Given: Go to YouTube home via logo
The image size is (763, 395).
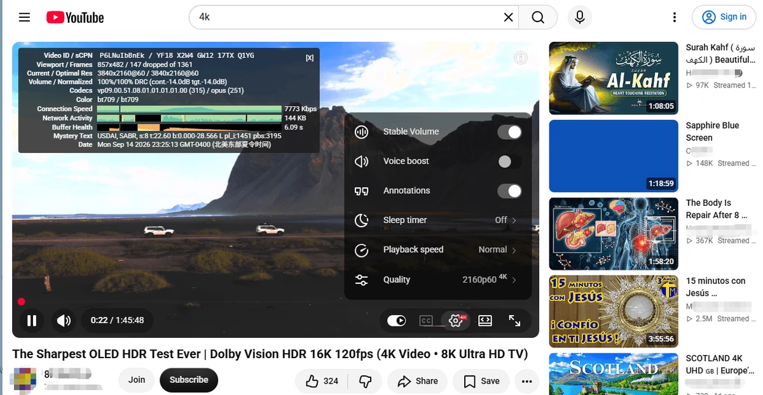Looking at the screenshot, I should pos(75,17).
